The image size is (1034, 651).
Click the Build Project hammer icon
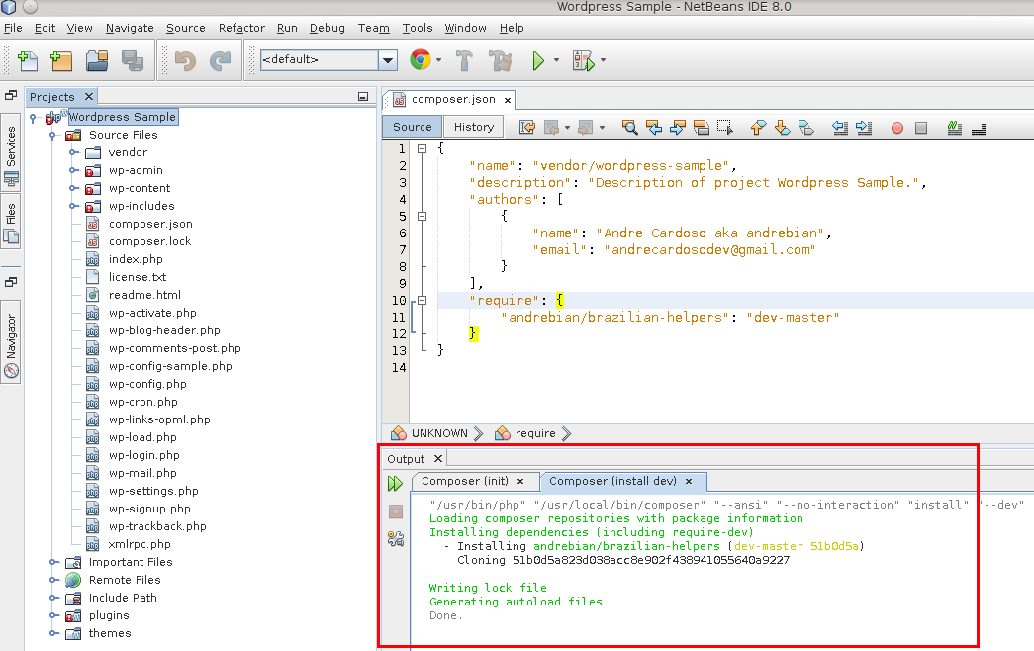pyautogui.click(x=464, y=60)
